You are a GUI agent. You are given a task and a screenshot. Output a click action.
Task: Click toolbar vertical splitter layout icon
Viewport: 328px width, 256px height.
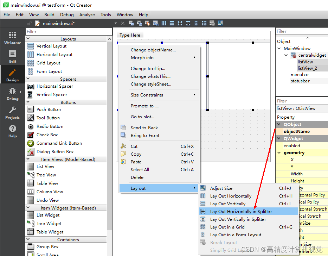coord(188,23)
